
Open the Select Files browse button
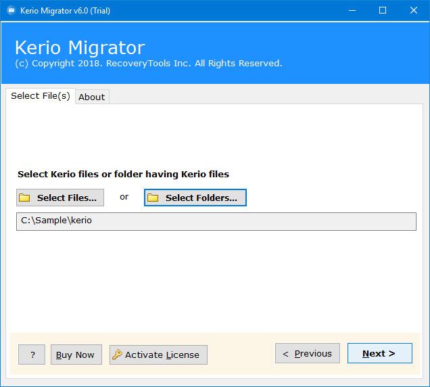tap(60, 198)
